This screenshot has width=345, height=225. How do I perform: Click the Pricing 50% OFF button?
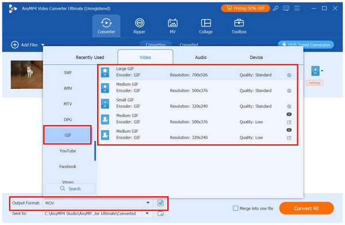click(246, 9)
